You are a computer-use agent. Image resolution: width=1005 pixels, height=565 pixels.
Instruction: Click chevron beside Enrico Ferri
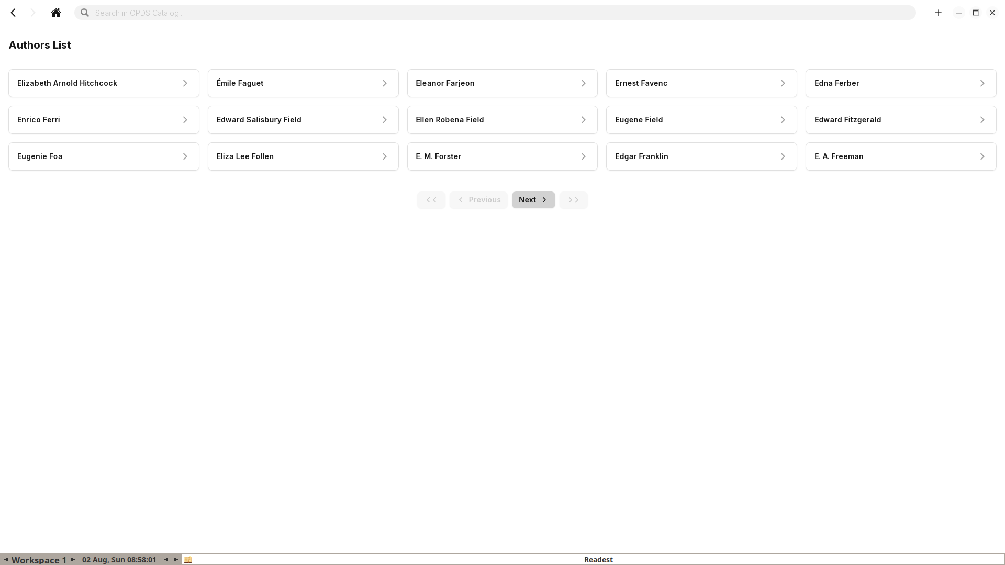pyautogui.click(x=185, y=120)
